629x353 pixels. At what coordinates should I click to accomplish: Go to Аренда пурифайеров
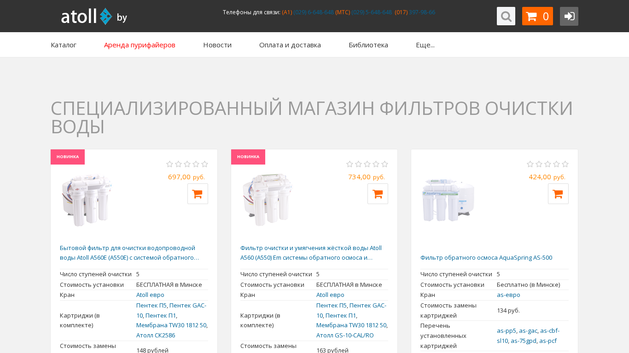coord(140,45)
